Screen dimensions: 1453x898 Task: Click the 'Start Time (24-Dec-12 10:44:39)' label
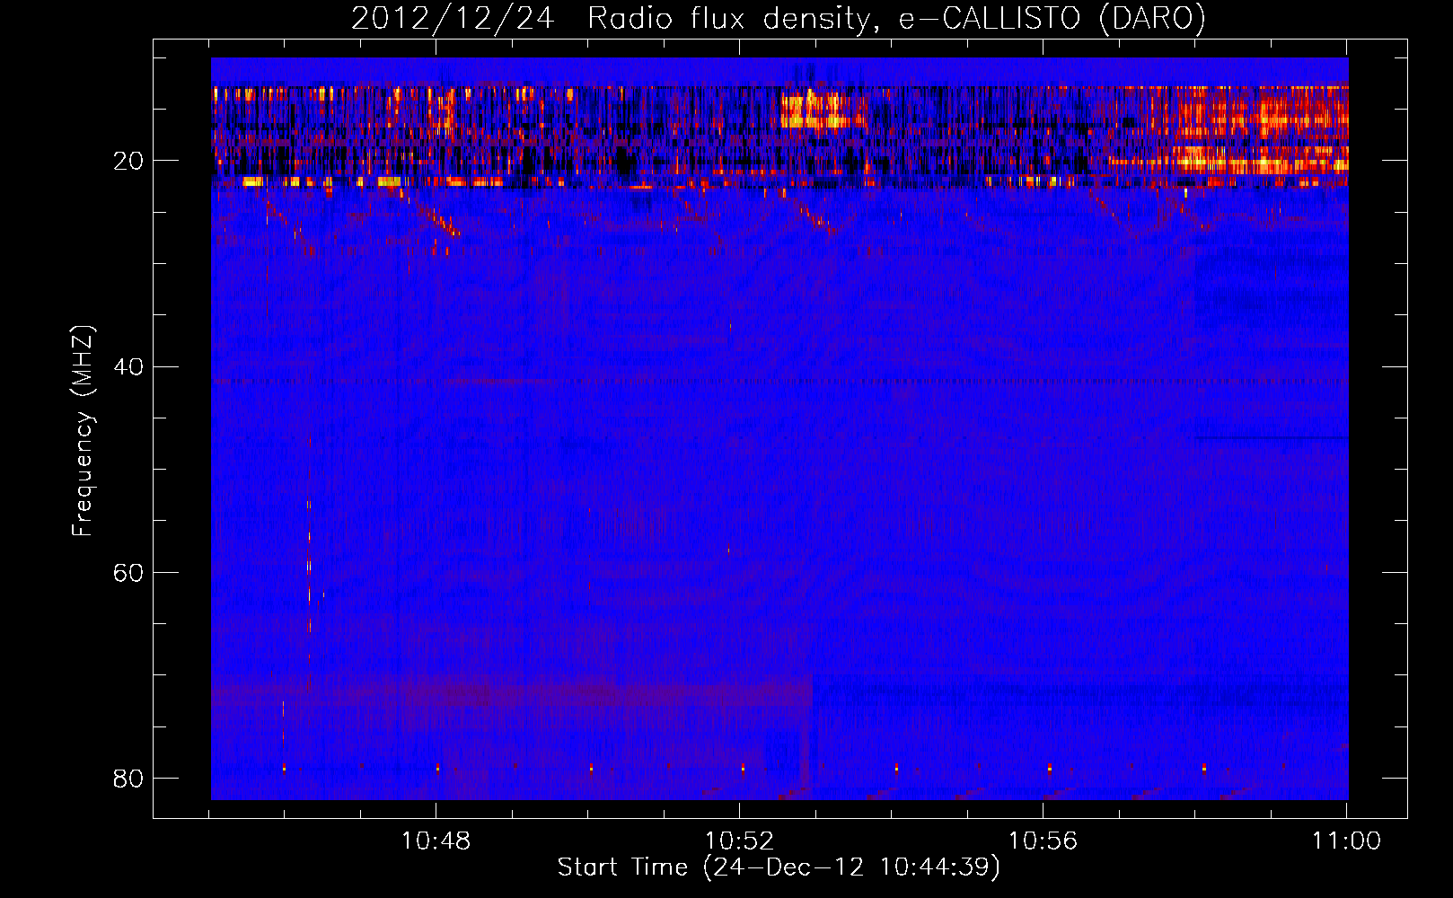point(779,867)
